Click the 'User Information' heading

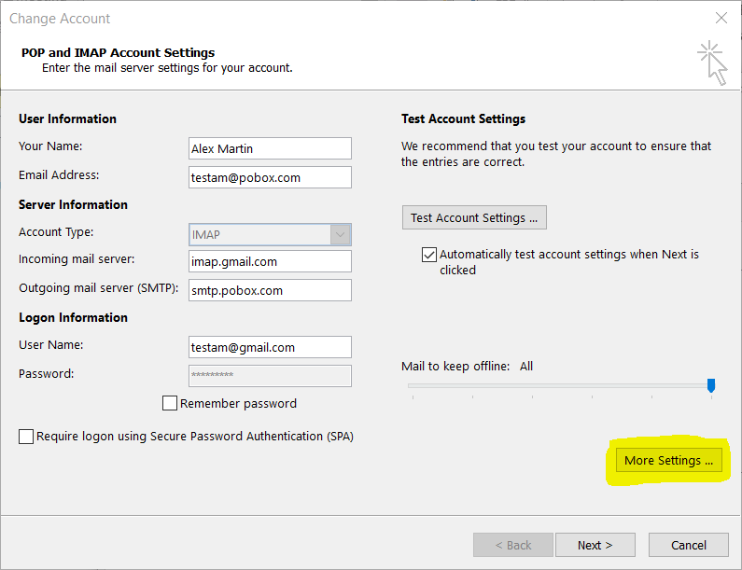tap(68, 118)
